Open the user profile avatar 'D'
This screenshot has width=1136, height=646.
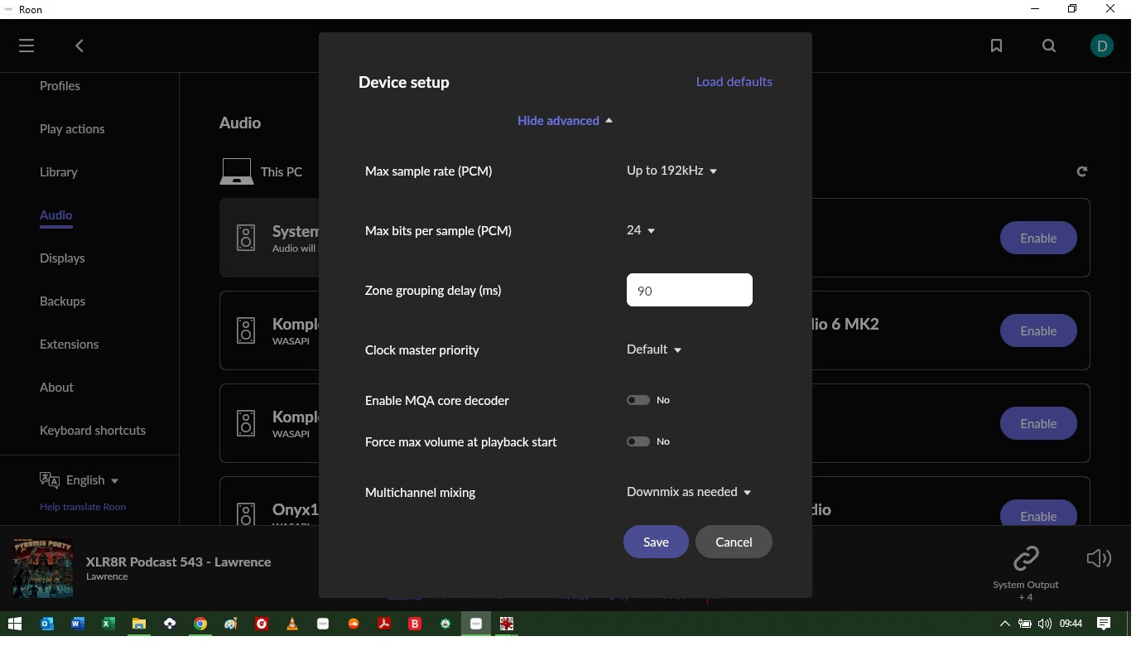coord(1102,46)
